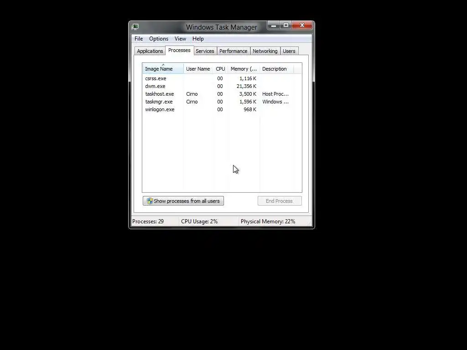Screen dimensions: 467x350
Task: Select the dwm.exe process row
Action: point(222,86)
